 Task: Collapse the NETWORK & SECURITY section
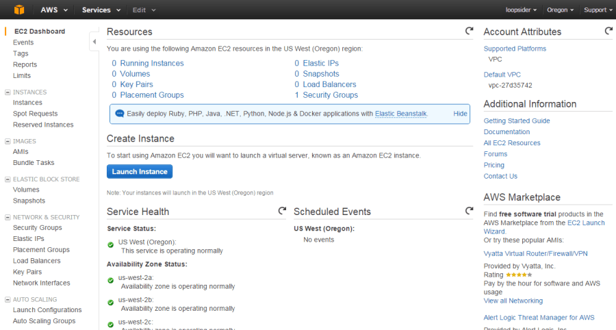point(8,217)
